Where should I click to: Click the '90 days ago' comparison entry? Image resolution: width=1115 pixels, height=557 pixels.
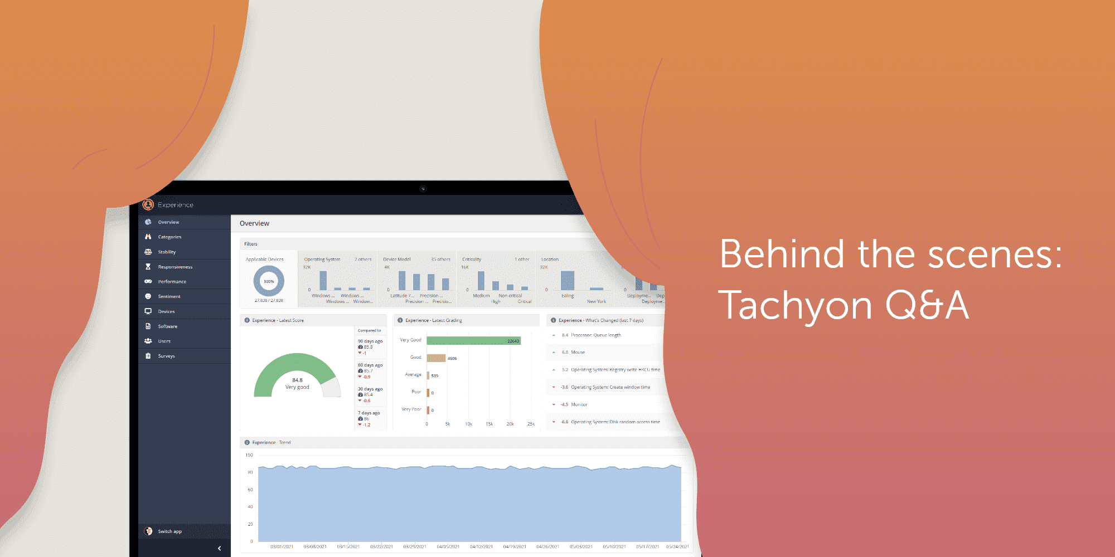pos(370,346)
